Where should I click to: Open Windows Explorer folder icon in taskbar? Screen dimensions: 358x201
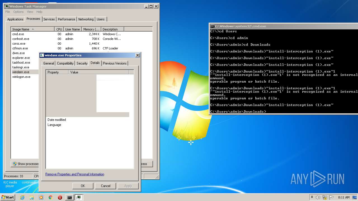32,197
